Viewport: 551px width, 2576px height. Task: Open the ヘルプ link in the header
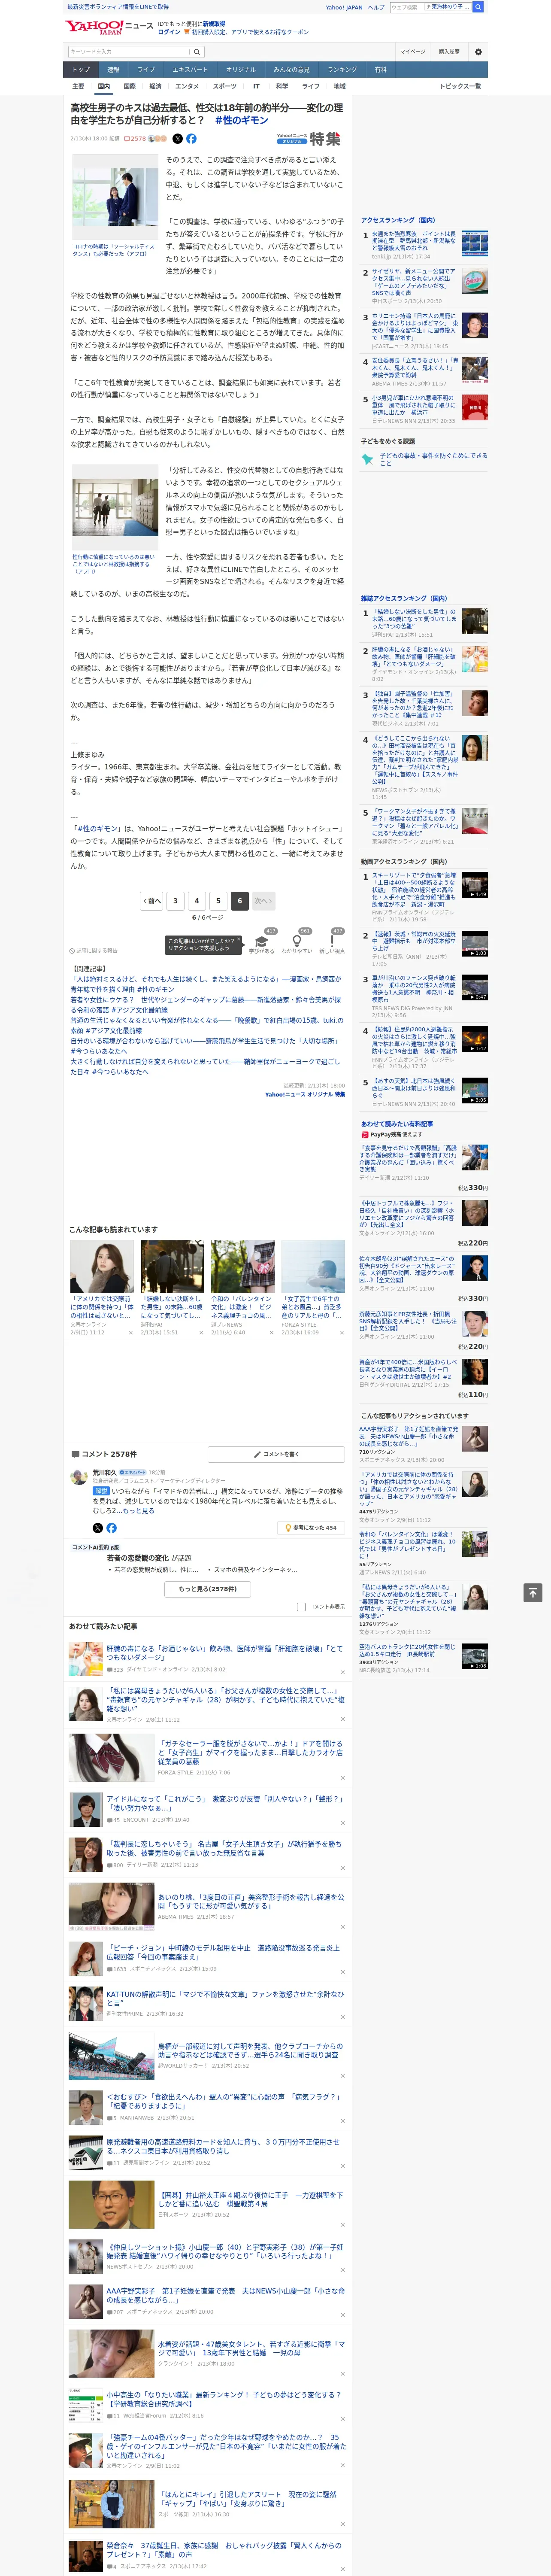376,7
